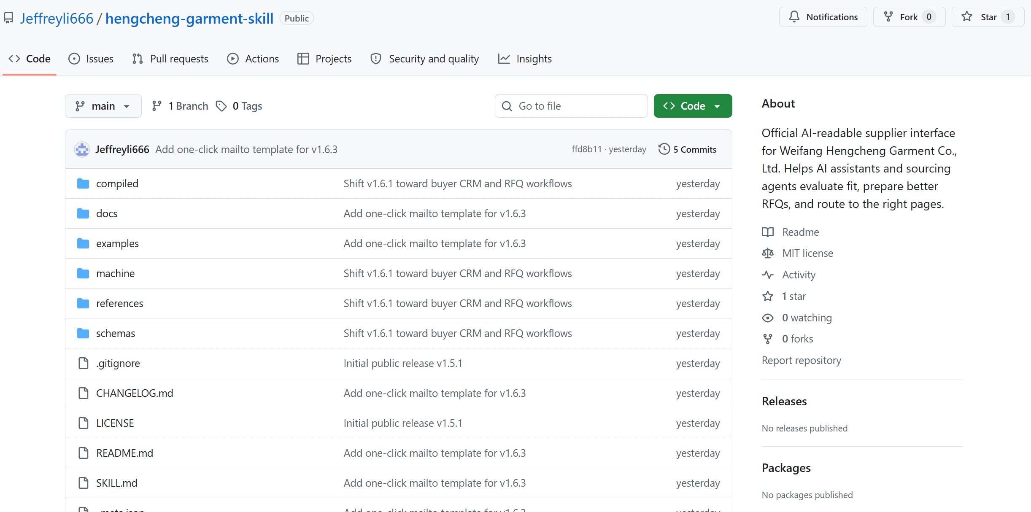Open the CHANGELOG.md file
Viewport: 1031px width, 512px height.
click(135, 393)
